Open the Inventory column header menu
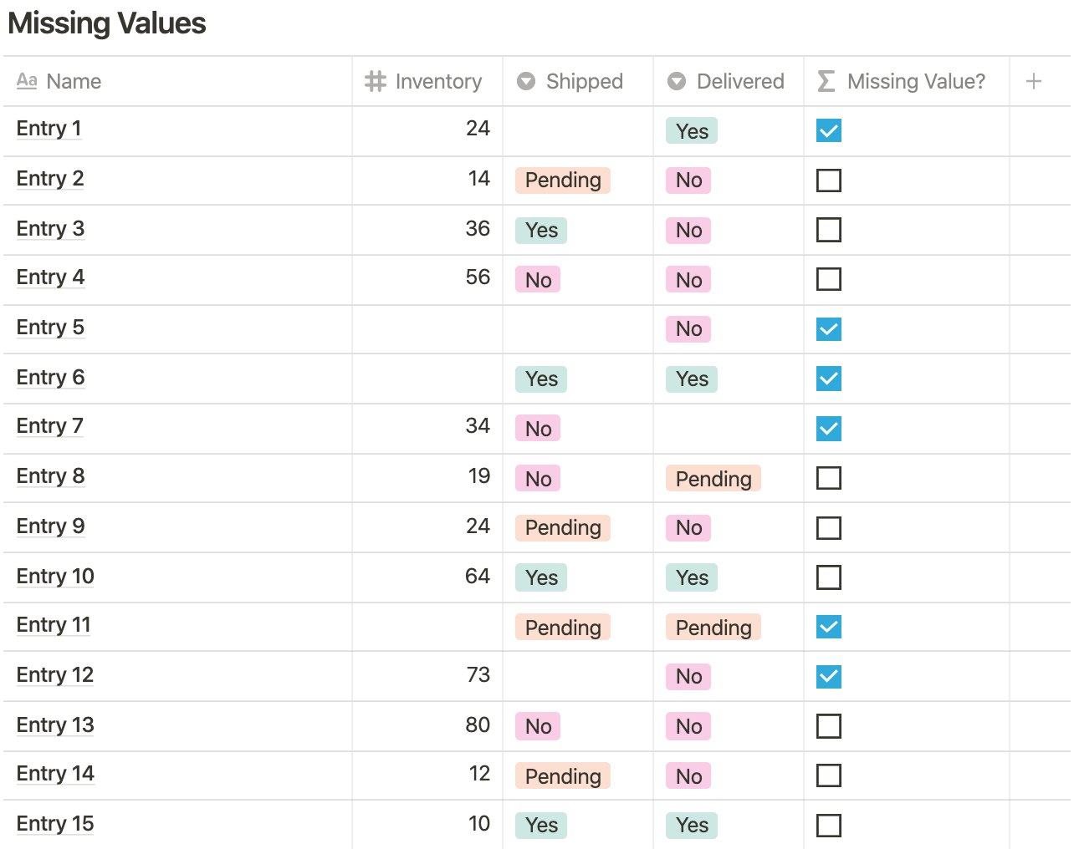 click(437, 81)
